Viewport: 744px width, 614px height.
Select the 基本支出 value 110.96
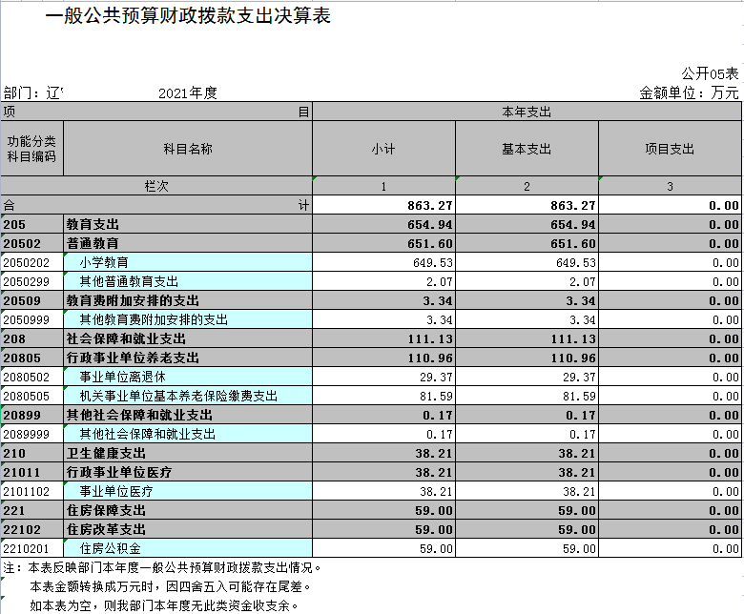pyautogui.click(x=527, y=358)
